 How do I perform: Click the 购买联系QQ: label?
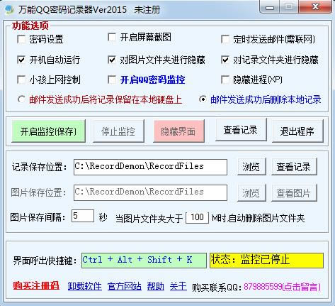coord(217,288)
